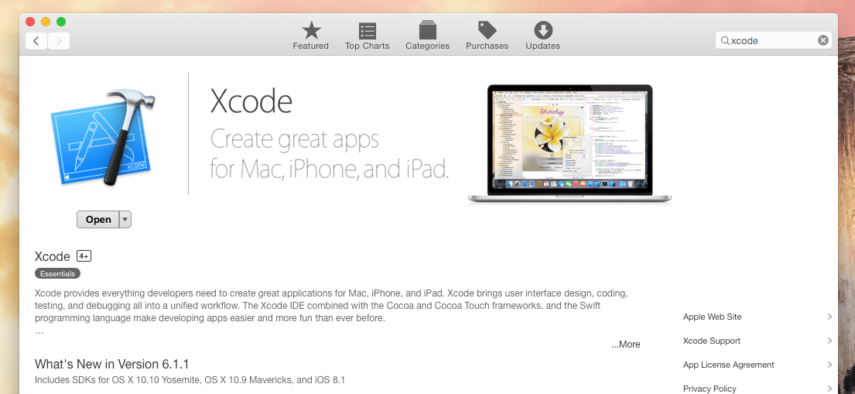Click the Xcode hammer app icon
855x394 pixels.
click(103, 137)
